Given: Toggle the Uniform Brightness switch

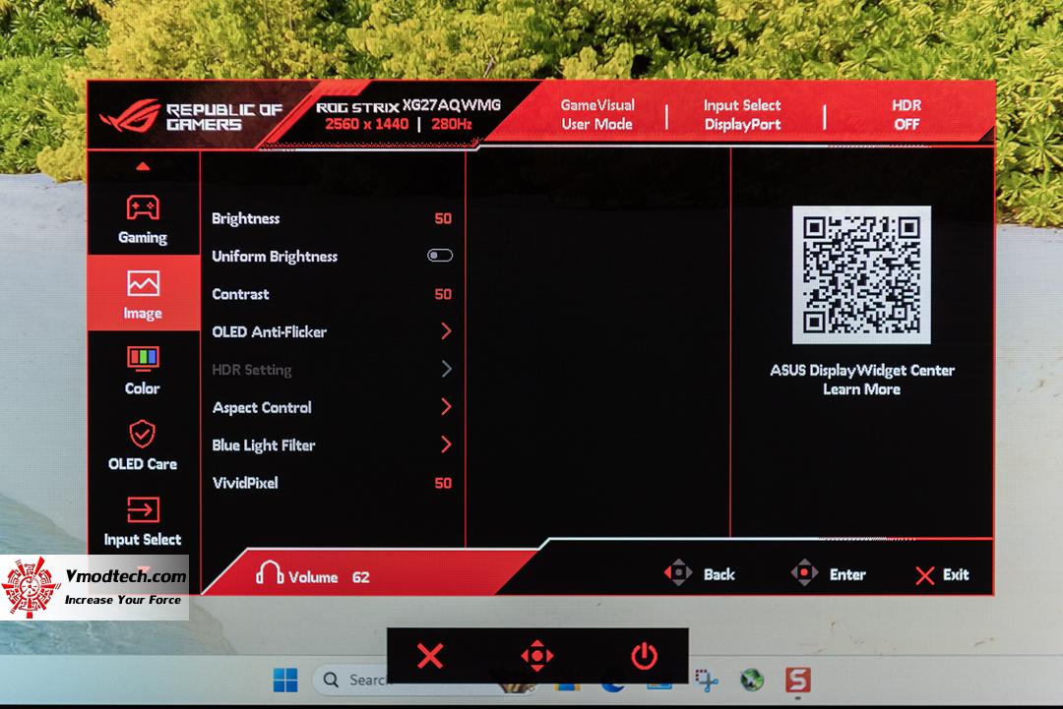Looking at the screenshot, I should 440,256.
